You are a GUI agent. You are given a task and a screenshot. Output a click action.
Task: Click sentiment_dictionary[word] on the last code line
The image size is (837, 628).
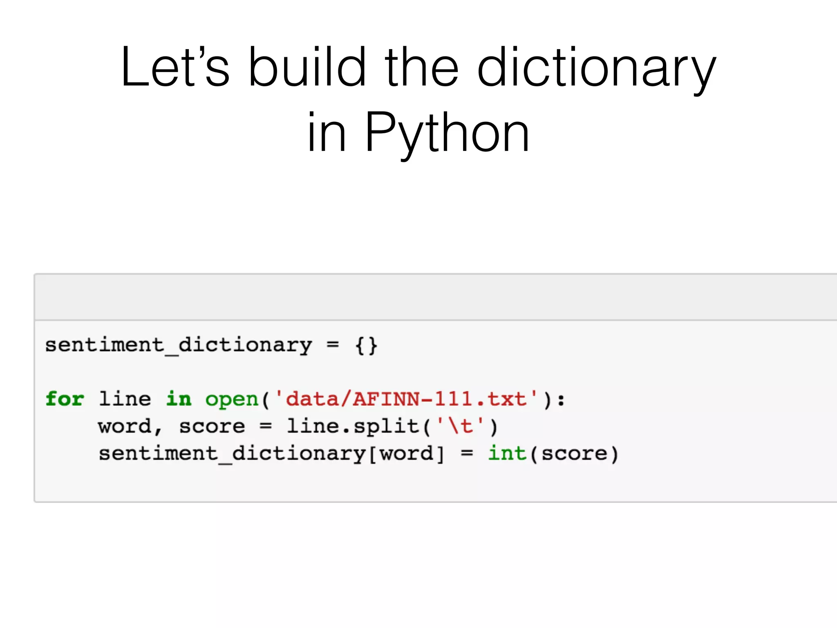(271, 453)
